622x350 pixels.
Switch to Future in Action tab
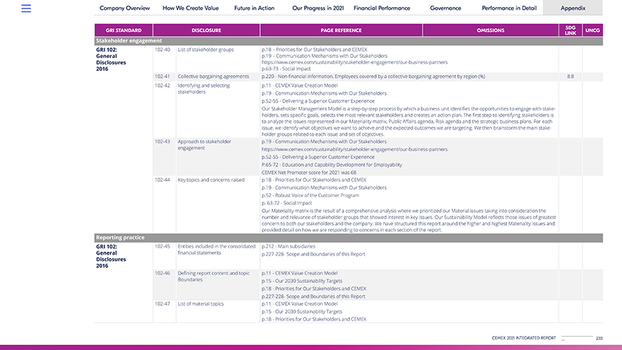[x=254, y=8]
